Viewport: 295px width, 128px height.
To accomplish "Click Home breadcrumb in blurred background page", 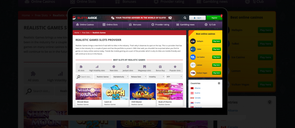I will (x=26, y=15).
